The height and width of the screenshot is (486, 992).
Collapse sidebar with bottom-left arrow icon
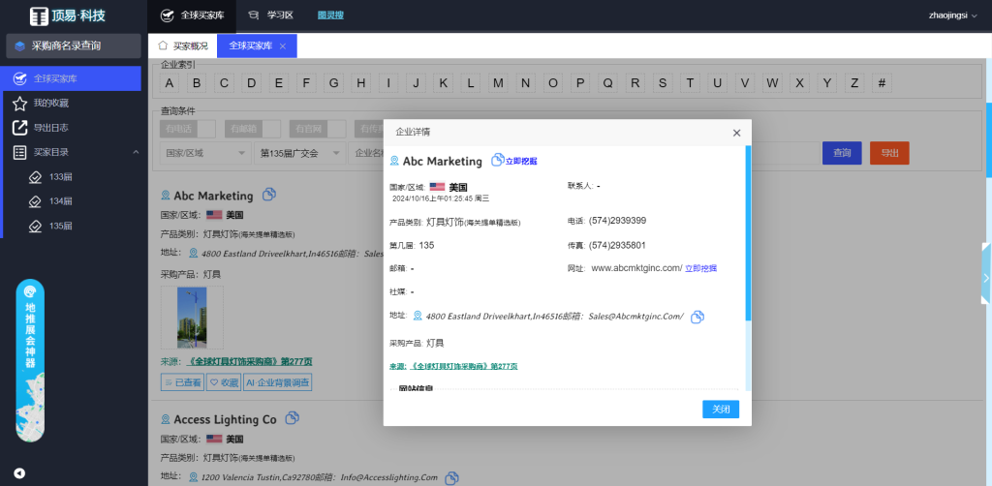pyautogui.click(x=19, y=472)
